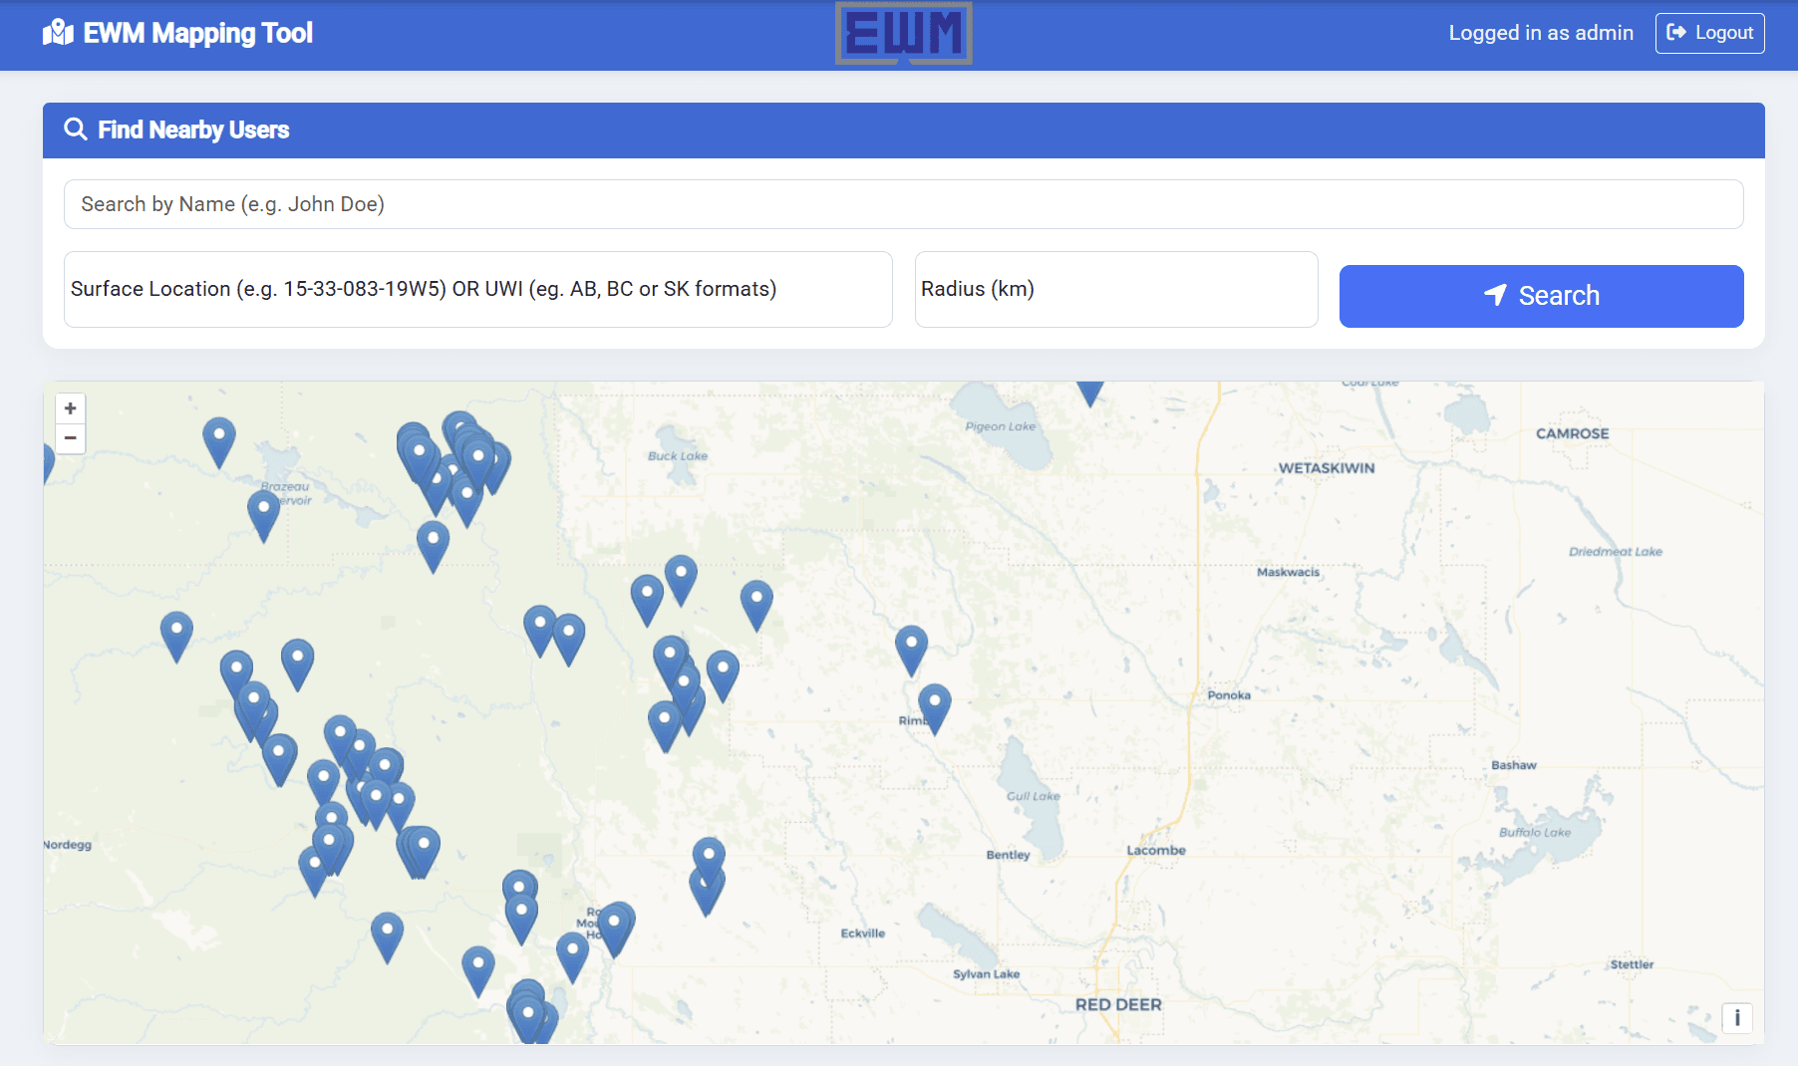
Task: Click the magnifier icon beside Find Nearby Users
Action: (76, 130)
